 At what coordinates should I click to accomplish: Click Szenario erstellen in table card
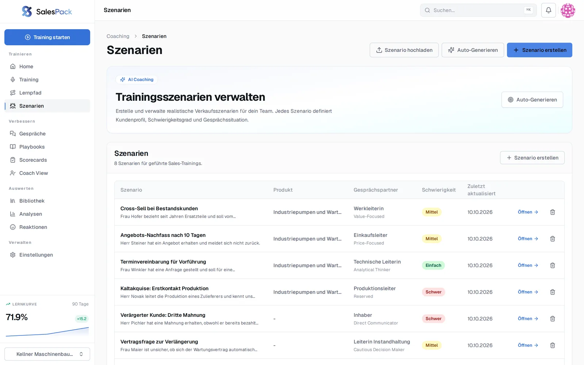(532, 158)
